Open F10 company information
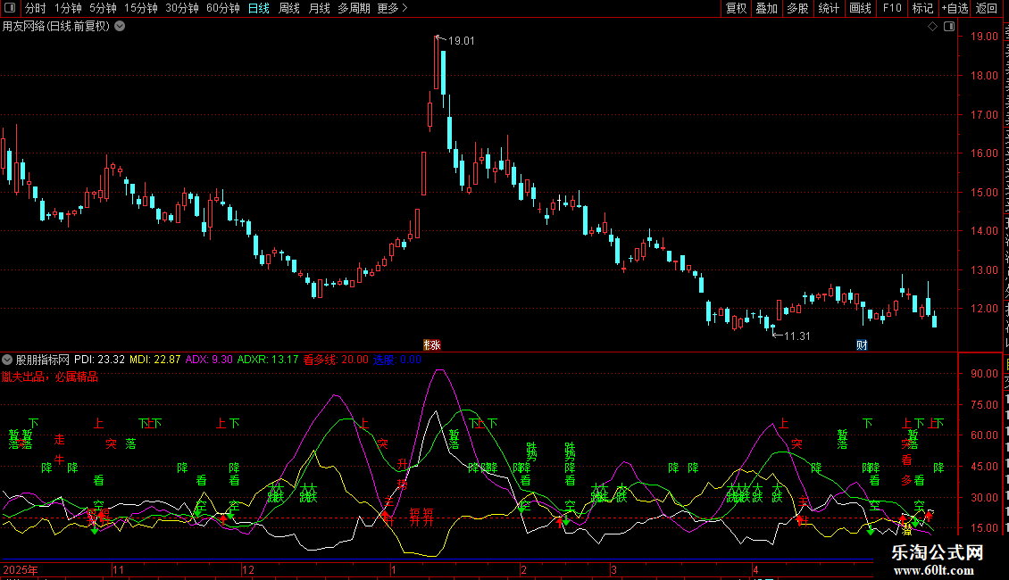1009x580 pixels. tap(892, 8)
